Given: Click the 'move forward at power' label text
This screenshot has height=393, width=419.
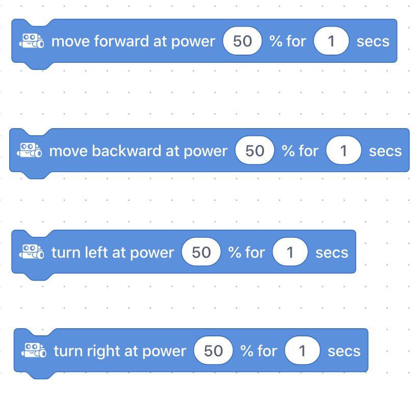Looking at the screenshot, I should click(133, 41).
